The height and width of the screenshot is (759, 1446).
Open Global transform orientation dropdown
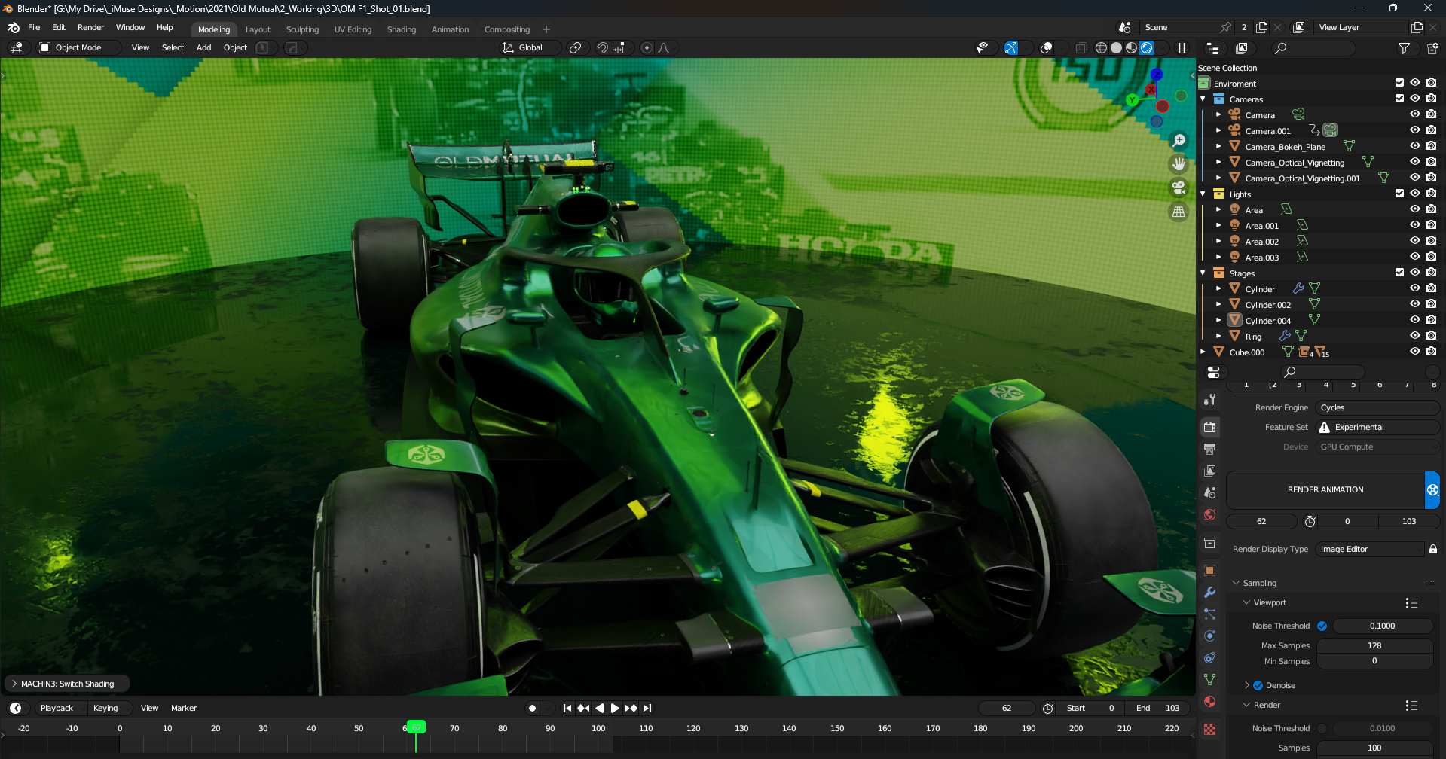[530, 47]
